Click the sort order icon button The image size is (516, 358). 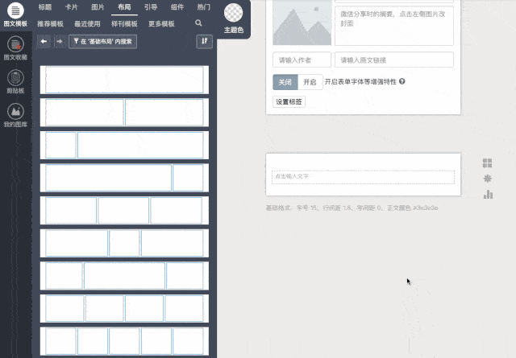pos(204,41)
